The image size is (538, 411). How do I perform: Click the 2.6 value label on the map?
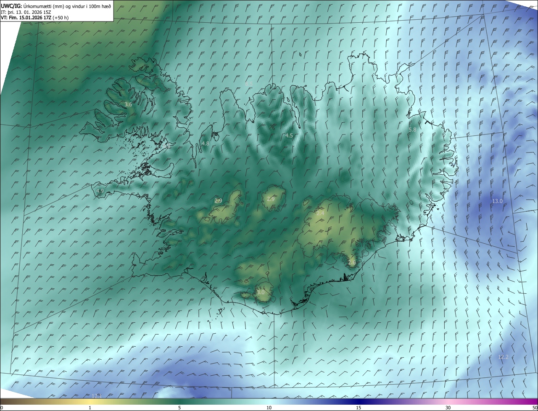click(352, 263)
